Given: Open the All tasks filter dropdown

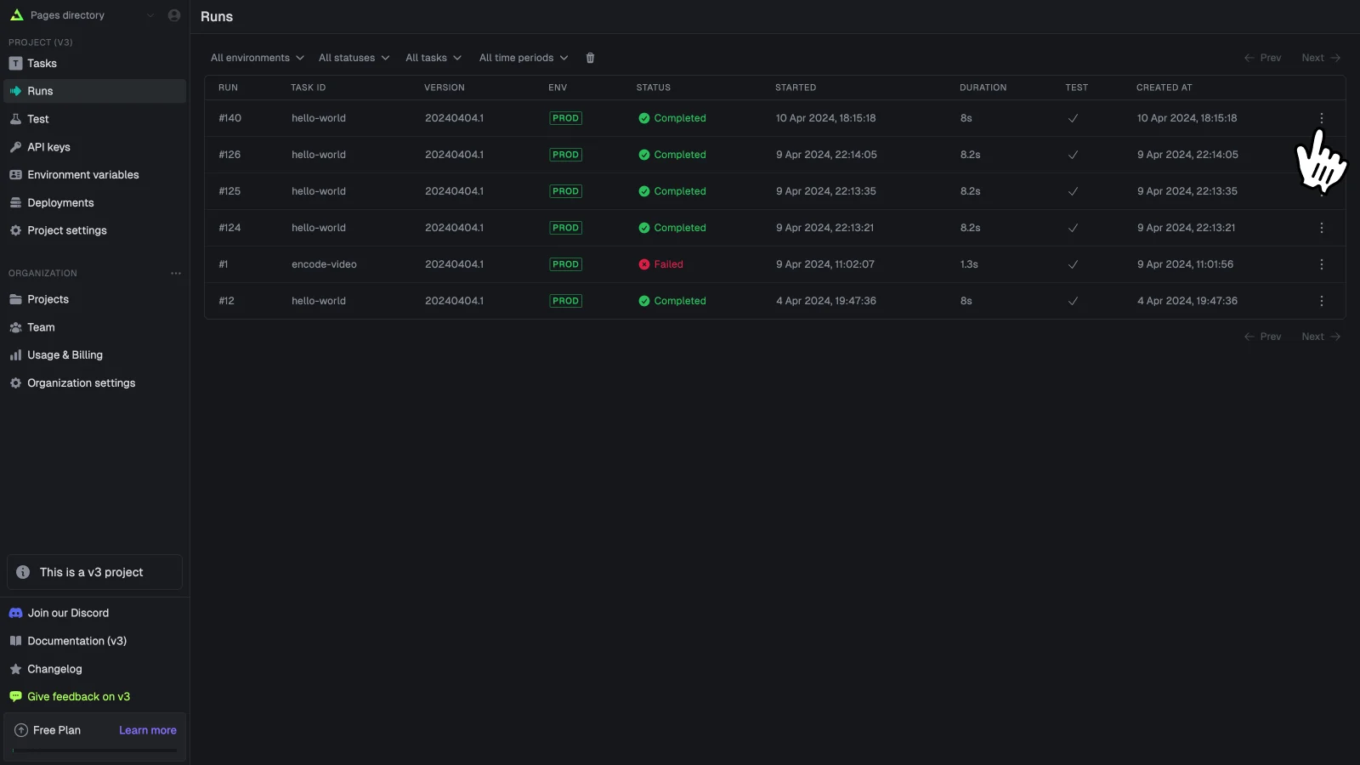Looking at the screenshot, I should click(433, 58).
